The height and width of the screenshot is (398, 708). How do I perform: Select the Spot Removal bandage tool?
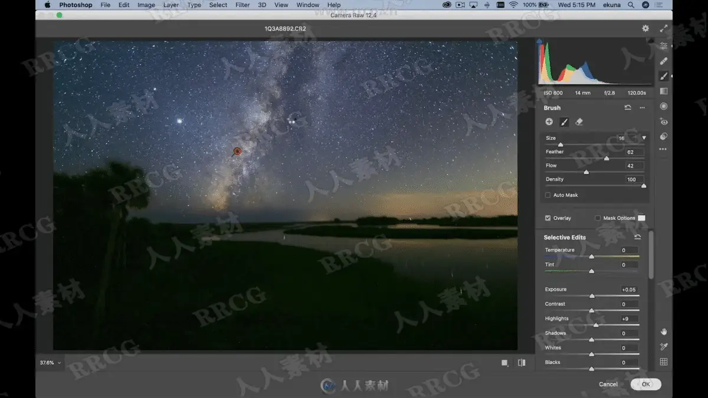[x=664, y=61]
